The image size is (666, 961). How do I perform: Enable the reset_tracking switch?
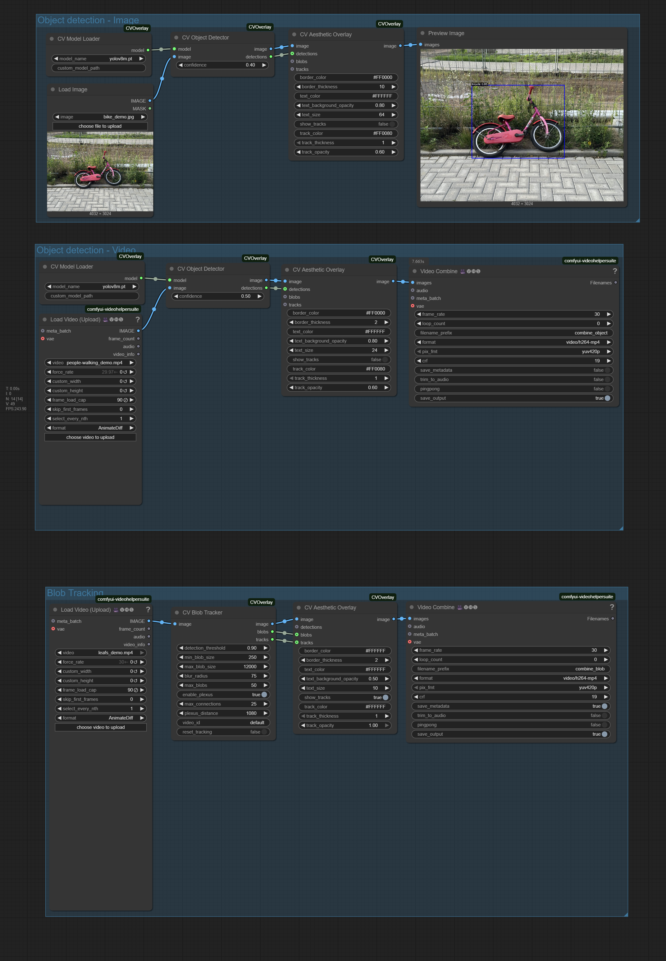pyautogui.click(x=223, y=732)
